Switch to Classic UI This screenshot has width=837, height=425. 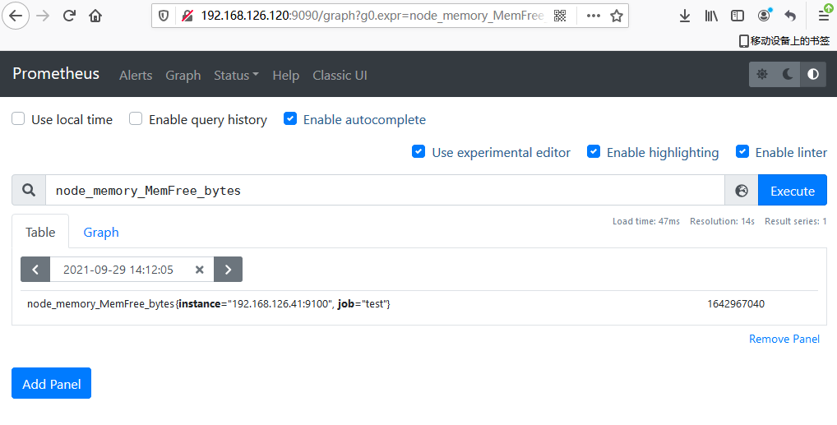tap(340, 76)
